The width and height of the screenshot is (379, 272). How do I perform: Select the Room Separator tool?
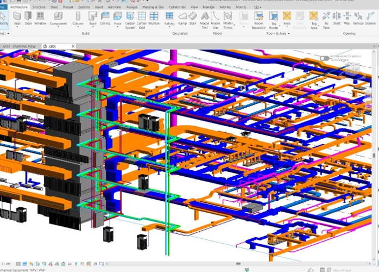pyautogui.click(x=258, y=20)
